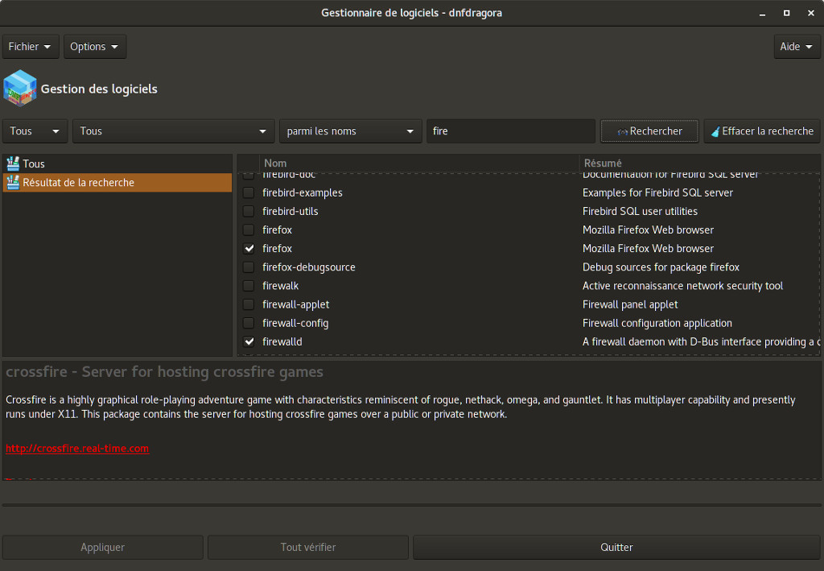Click the search icon on Rechercher button
The width and height of the screenshot is (824, 571).
(x=622, y=131)
